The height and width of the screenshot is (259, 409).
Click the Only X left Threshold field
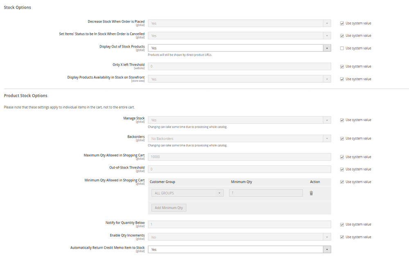(239, 66)
